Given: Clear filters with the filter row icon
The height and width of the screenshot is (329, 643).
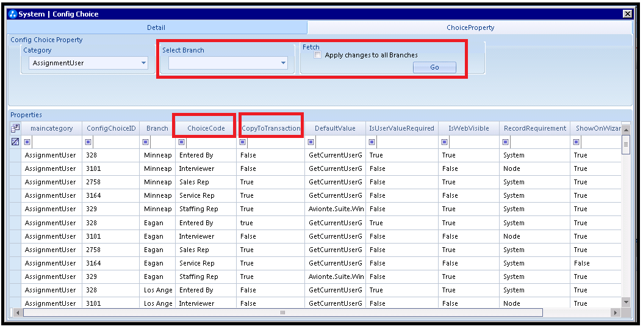Looking at the screenshot, I should (15, 142).
